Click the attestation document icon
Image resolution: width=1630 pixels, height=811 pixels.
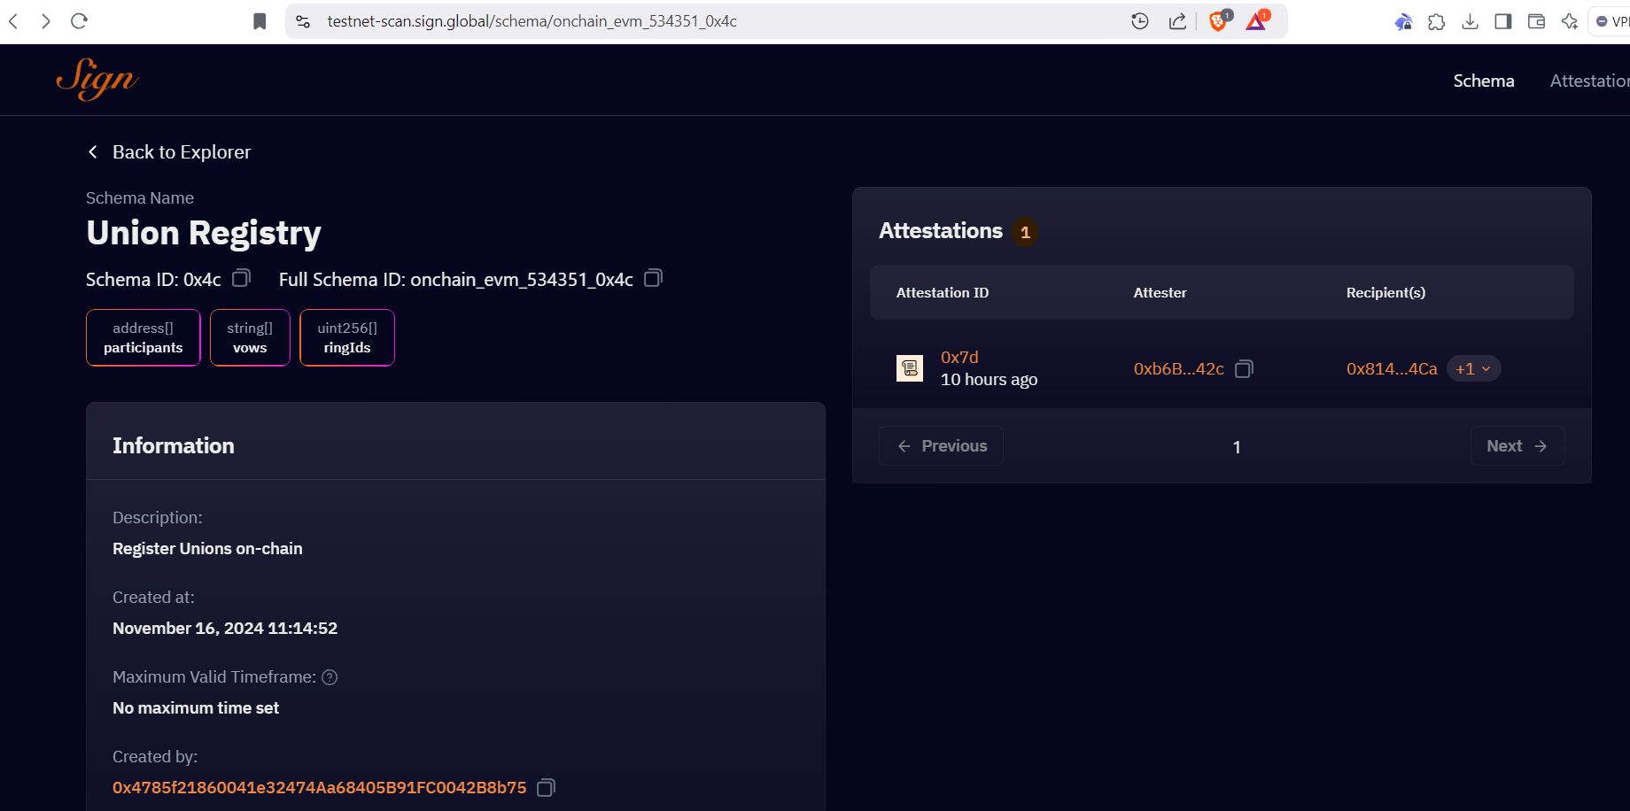coord(910,368)
